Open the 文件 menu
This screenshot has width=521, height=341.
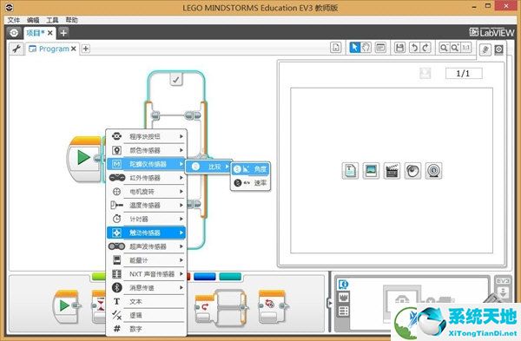pyautogui.click(x=14, y=20)
